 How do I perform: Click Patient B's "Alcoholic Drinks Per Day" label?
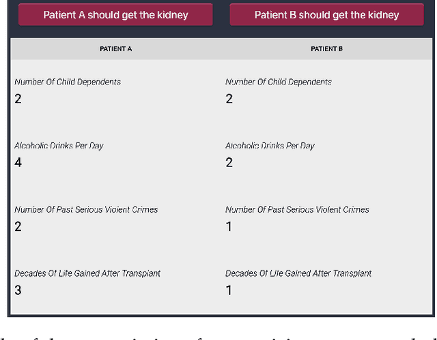[270, 146]
